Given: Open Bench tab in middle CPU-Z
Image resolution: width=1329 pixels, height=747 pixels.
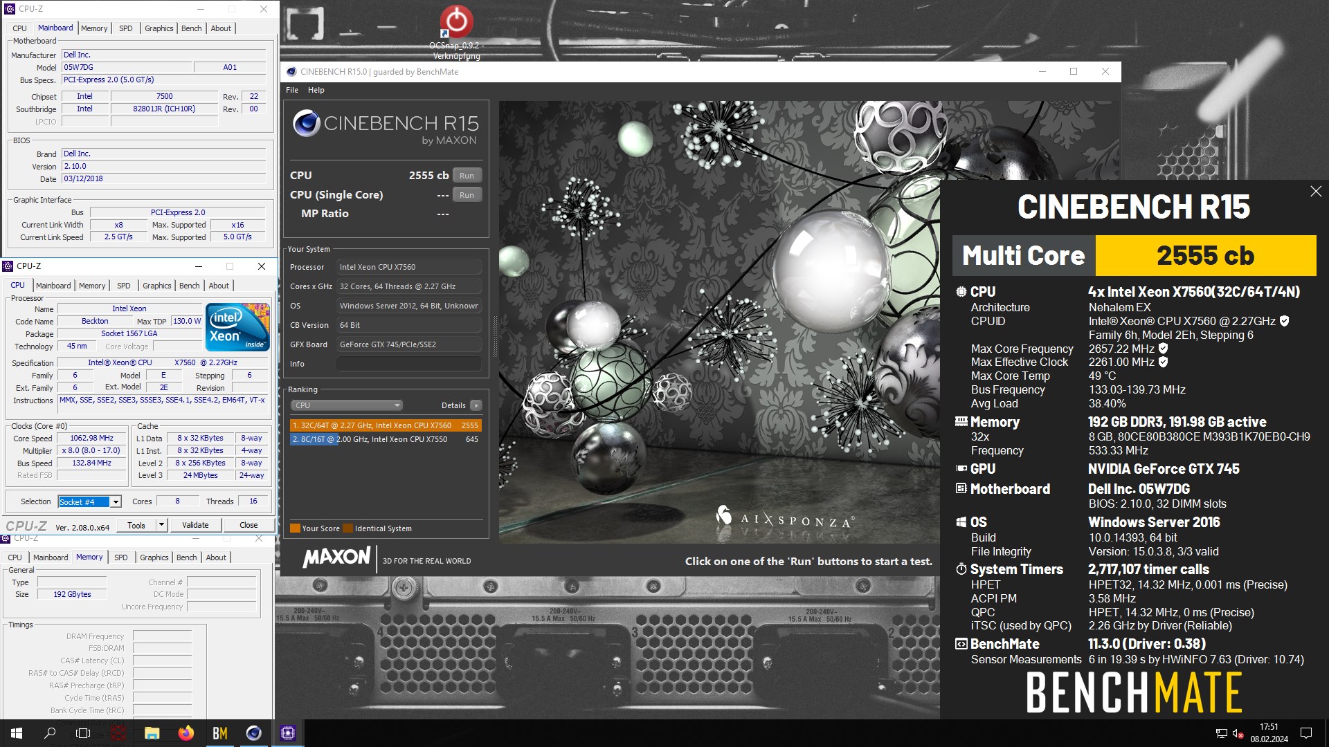Looking at the screenshot, I should [x=189, y=286].
